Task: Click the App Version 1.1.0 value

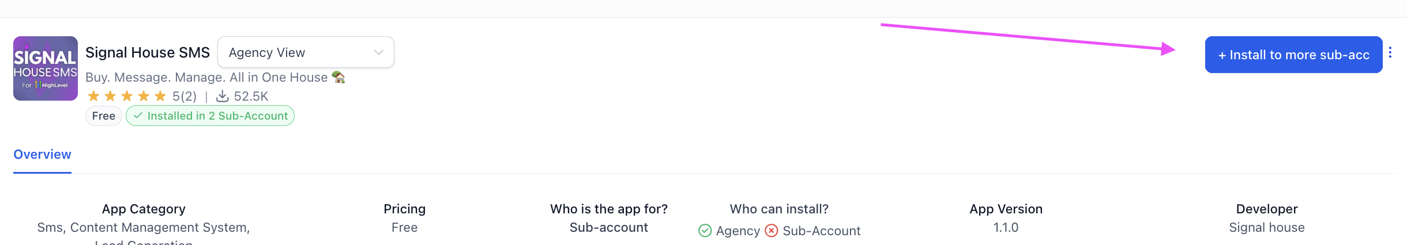Action: coord(1006,227)
